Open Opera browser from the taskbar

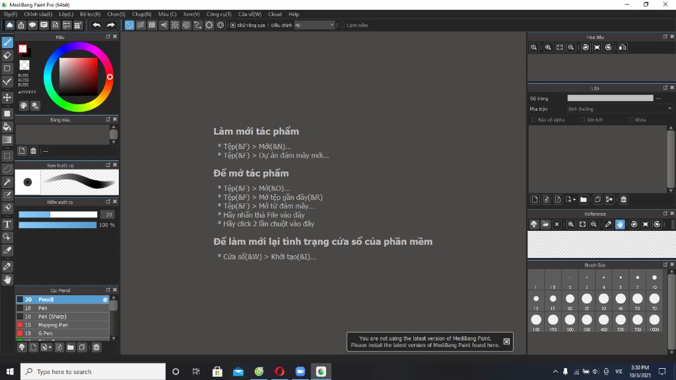pos(279,371)
